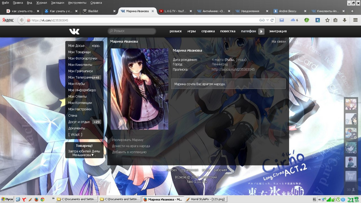Click the Пуск start button
361x203 pixels.
7,199
